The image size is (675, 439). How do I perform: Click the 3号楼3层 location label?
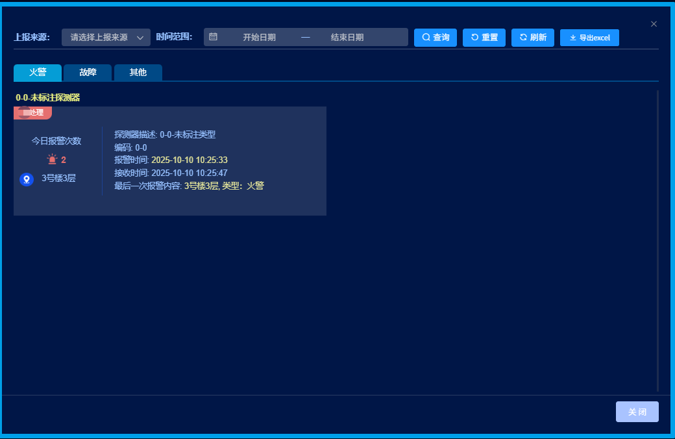(x=58, y=178)
